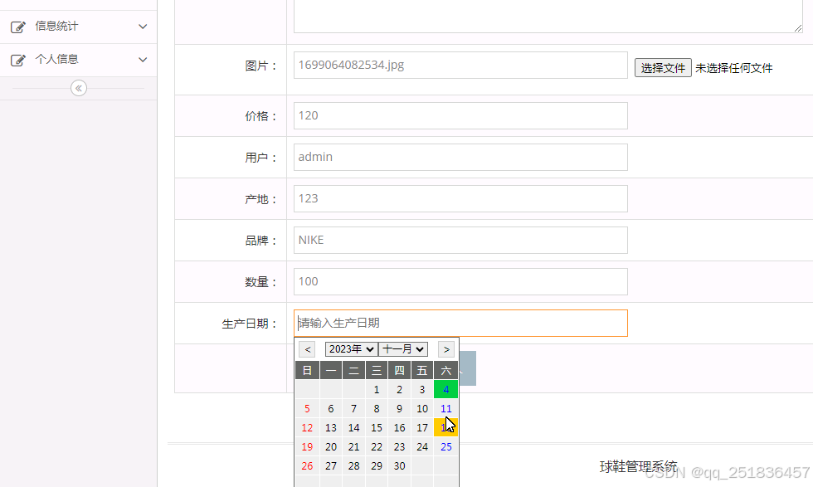
Task: Select day 3 in the calendar
Action: [422, 389]
